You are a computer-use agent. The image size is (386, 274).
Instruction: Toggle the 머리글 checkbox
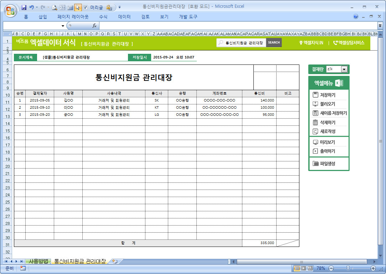coord(85,7)
